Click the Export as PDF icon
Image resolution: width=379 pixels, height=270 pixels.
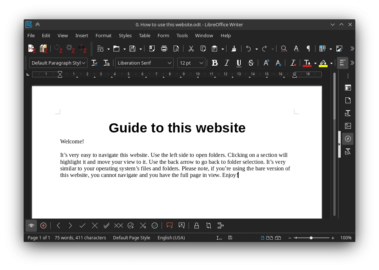click(x=152, y=49)
